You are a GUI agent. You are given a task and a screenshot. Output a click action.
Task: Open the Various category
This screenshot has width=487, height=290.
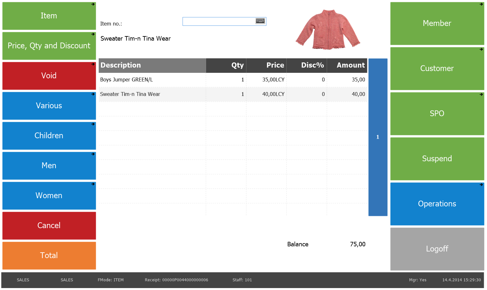click(49, 106)
